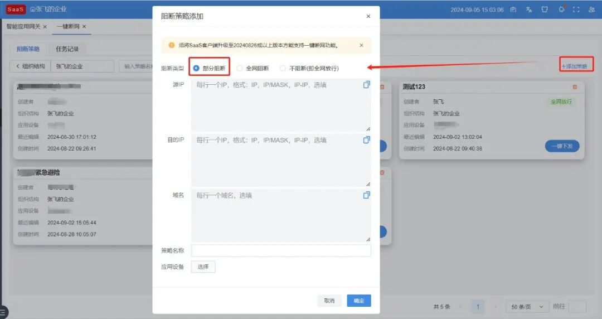Click the 测试123 card title
This screenshot has height=319, width=602.
coord(414,87)
